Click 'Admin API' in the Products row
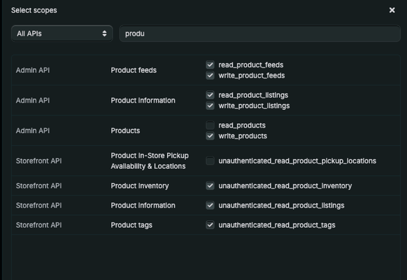The width and height of the screenshot is (407, 280). 33,131
